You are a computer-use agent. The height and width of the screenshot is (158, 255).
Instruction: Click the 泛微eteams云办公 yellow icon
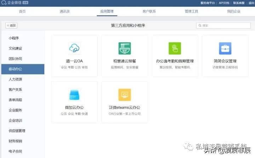[x=125, y=95]
